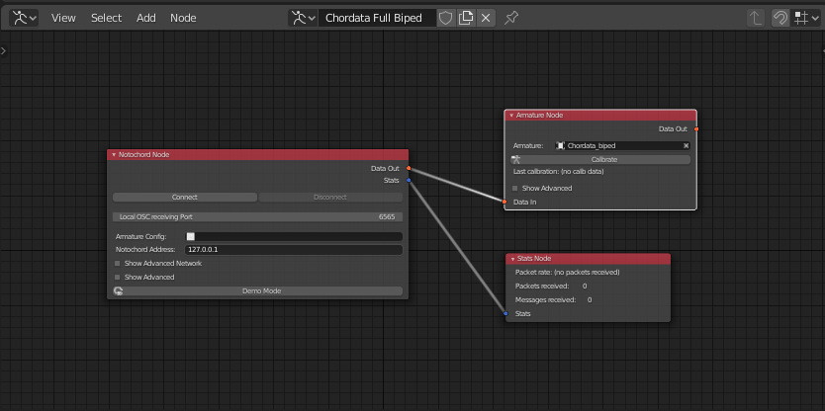825x411 pixels.
Task: Click the Notochord Stats output socket
Action: 409,180
